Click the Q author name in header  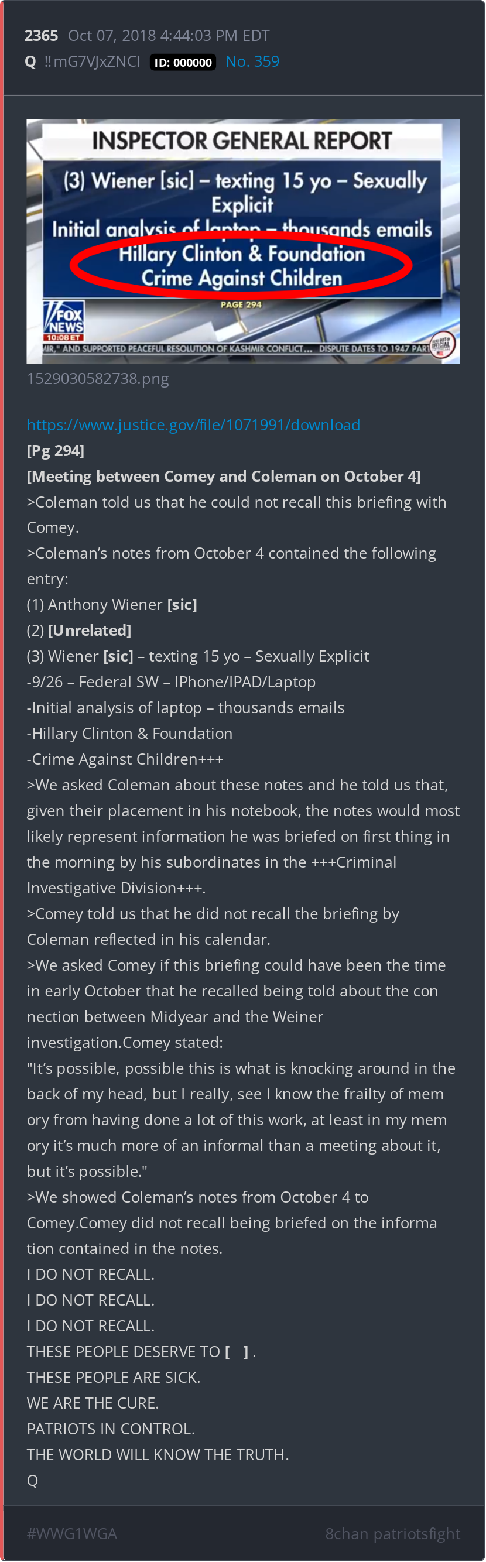point(30,62)
